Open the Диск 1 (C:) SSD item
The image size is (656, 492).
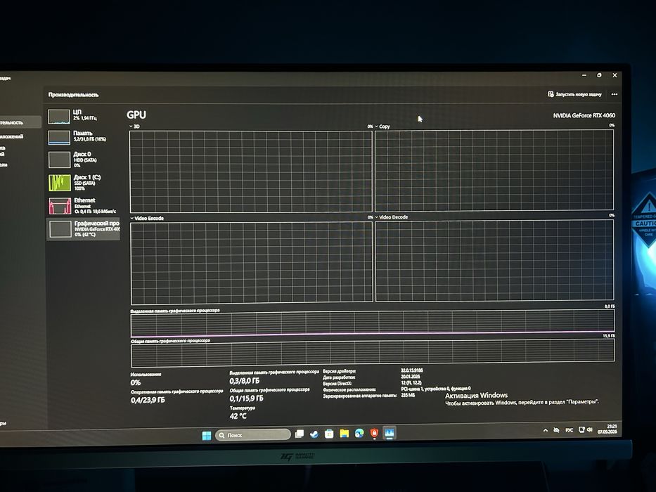[83, 183]
